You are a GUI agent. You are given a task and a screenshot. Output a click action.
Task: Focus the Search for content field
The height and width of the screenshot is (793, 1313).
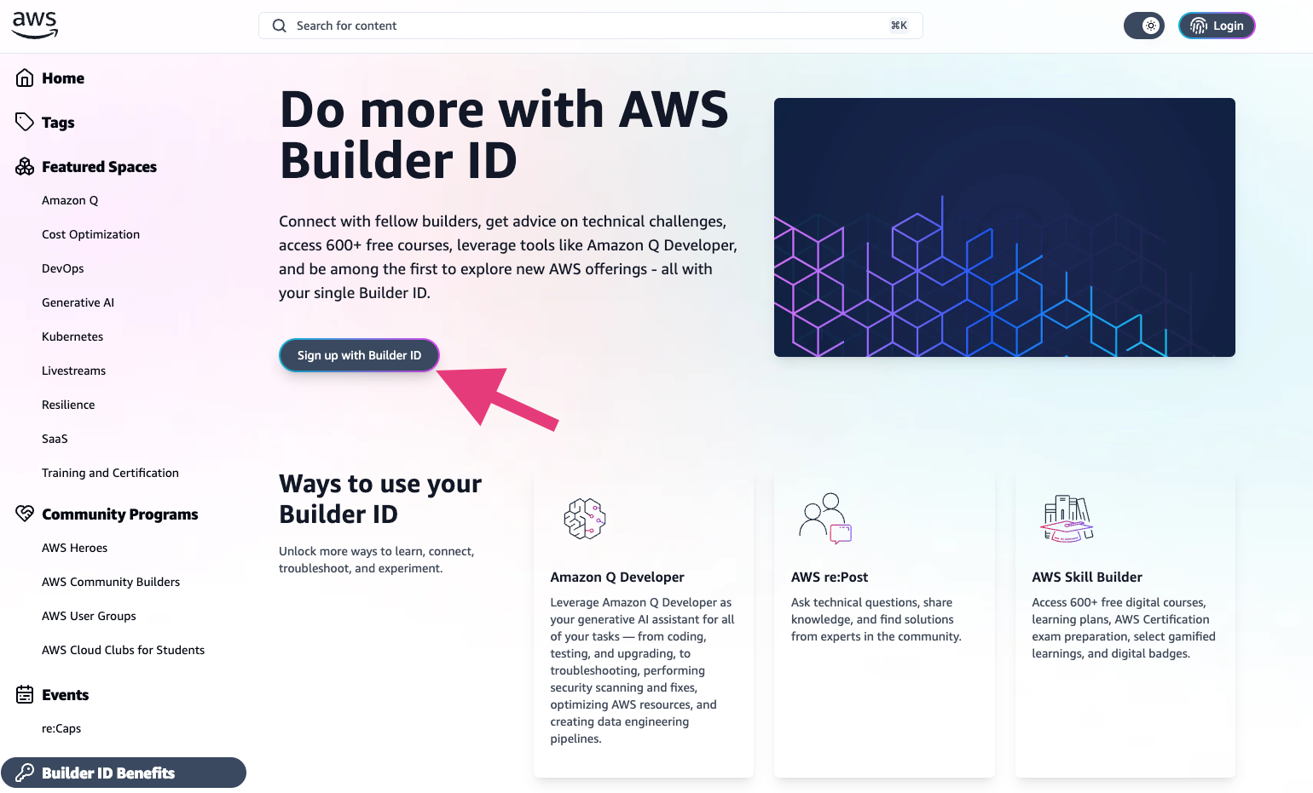[590, 26]
